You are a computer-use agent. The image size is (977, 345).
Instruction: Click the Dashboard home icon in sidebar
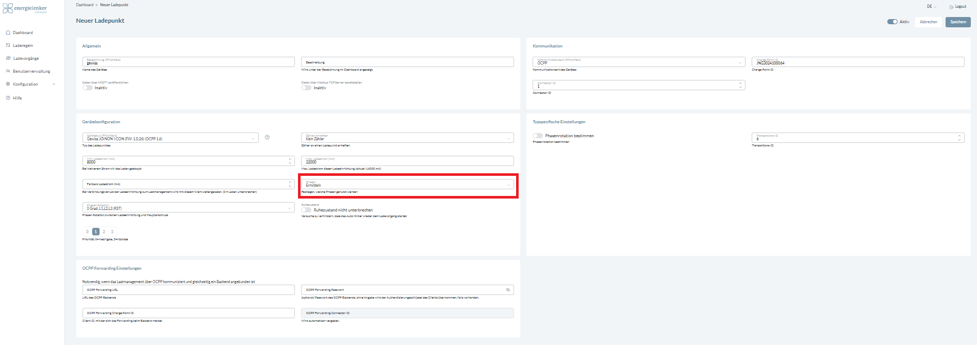(8, 32)
